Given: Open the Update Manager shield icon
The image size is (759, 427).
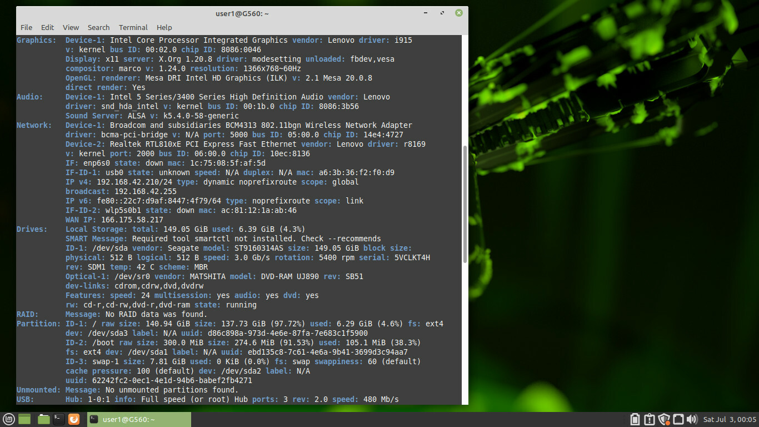Looking at the screenshot, I should coord(664,419).
